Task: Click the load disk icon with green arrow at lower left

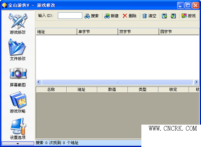Action: tap(173, 16)
